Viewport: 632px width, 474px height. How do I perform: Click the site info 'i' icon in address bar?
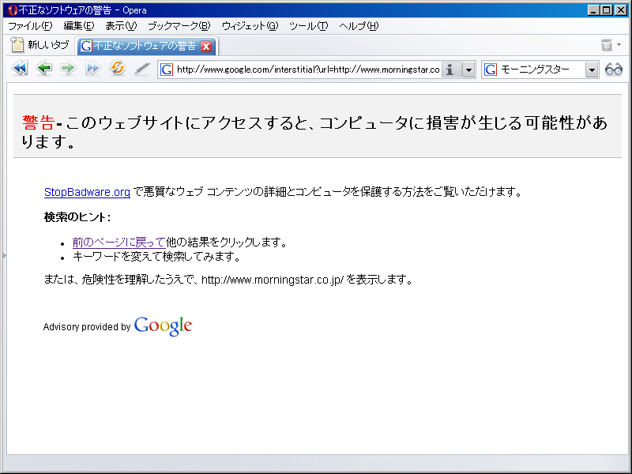click(x=450, y=70)
